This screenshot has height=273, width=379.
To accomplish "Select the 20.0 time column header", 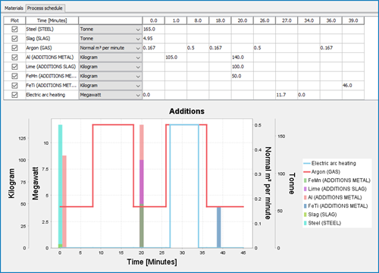I will pyautogui.click(x=243, y=20).
